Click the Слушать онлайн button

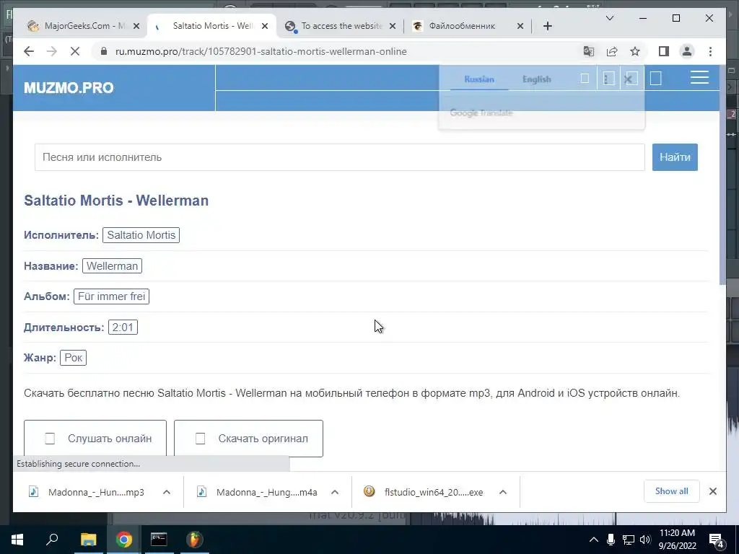pos(95,438)
